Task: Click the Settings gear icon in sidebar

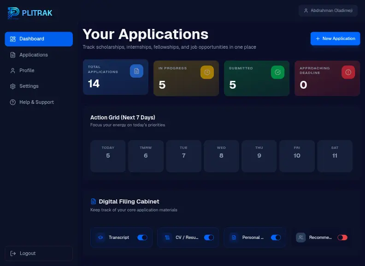Action: coord(13,86)
